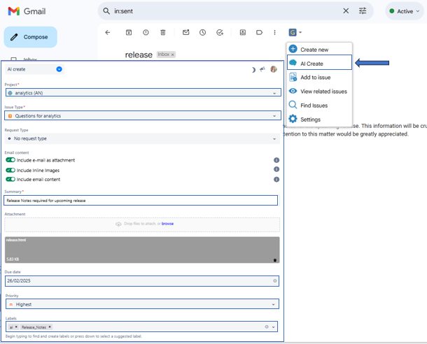Screen dimensions: 427x344
Task: Click the search options filter icon
Action: pyautogui.click(x=363, y=11)
